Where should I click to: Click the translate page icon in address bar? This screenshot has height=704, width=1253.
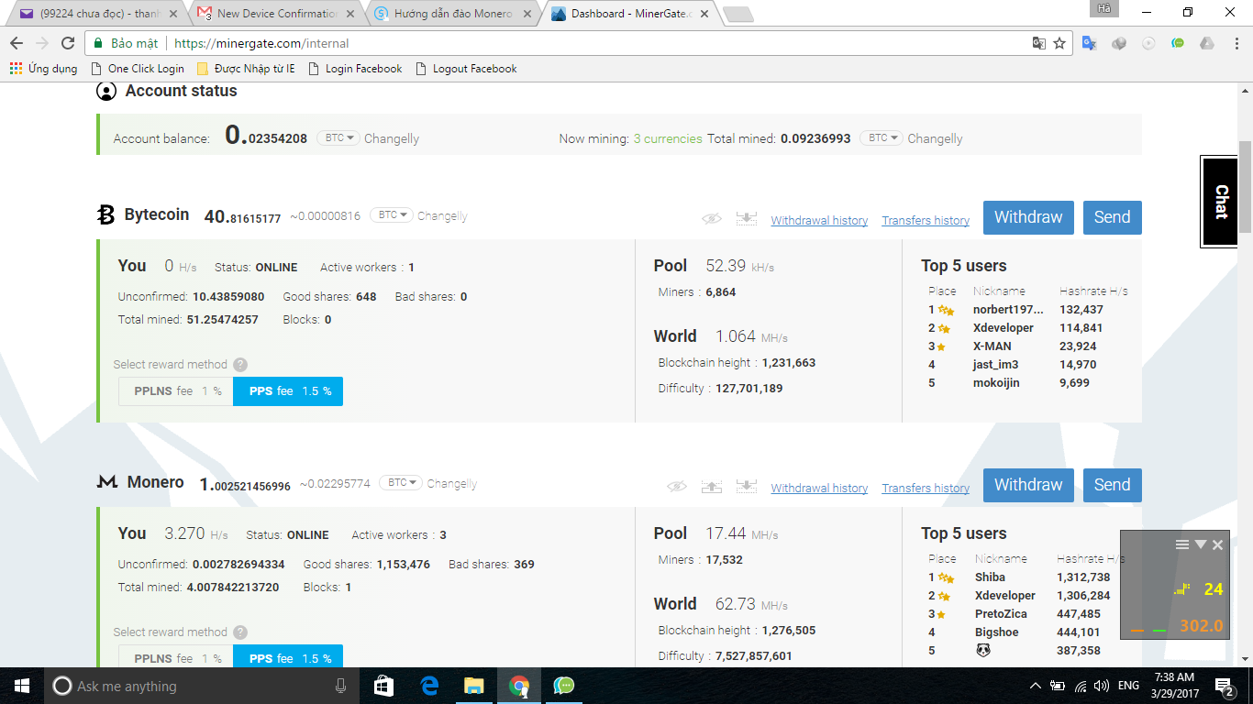click(x=1038, y=43)
